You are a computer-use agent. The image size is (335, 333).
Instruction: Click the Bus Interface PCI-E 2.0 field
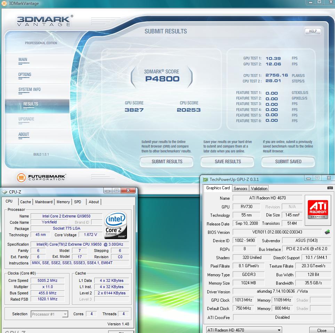[306, 249]
